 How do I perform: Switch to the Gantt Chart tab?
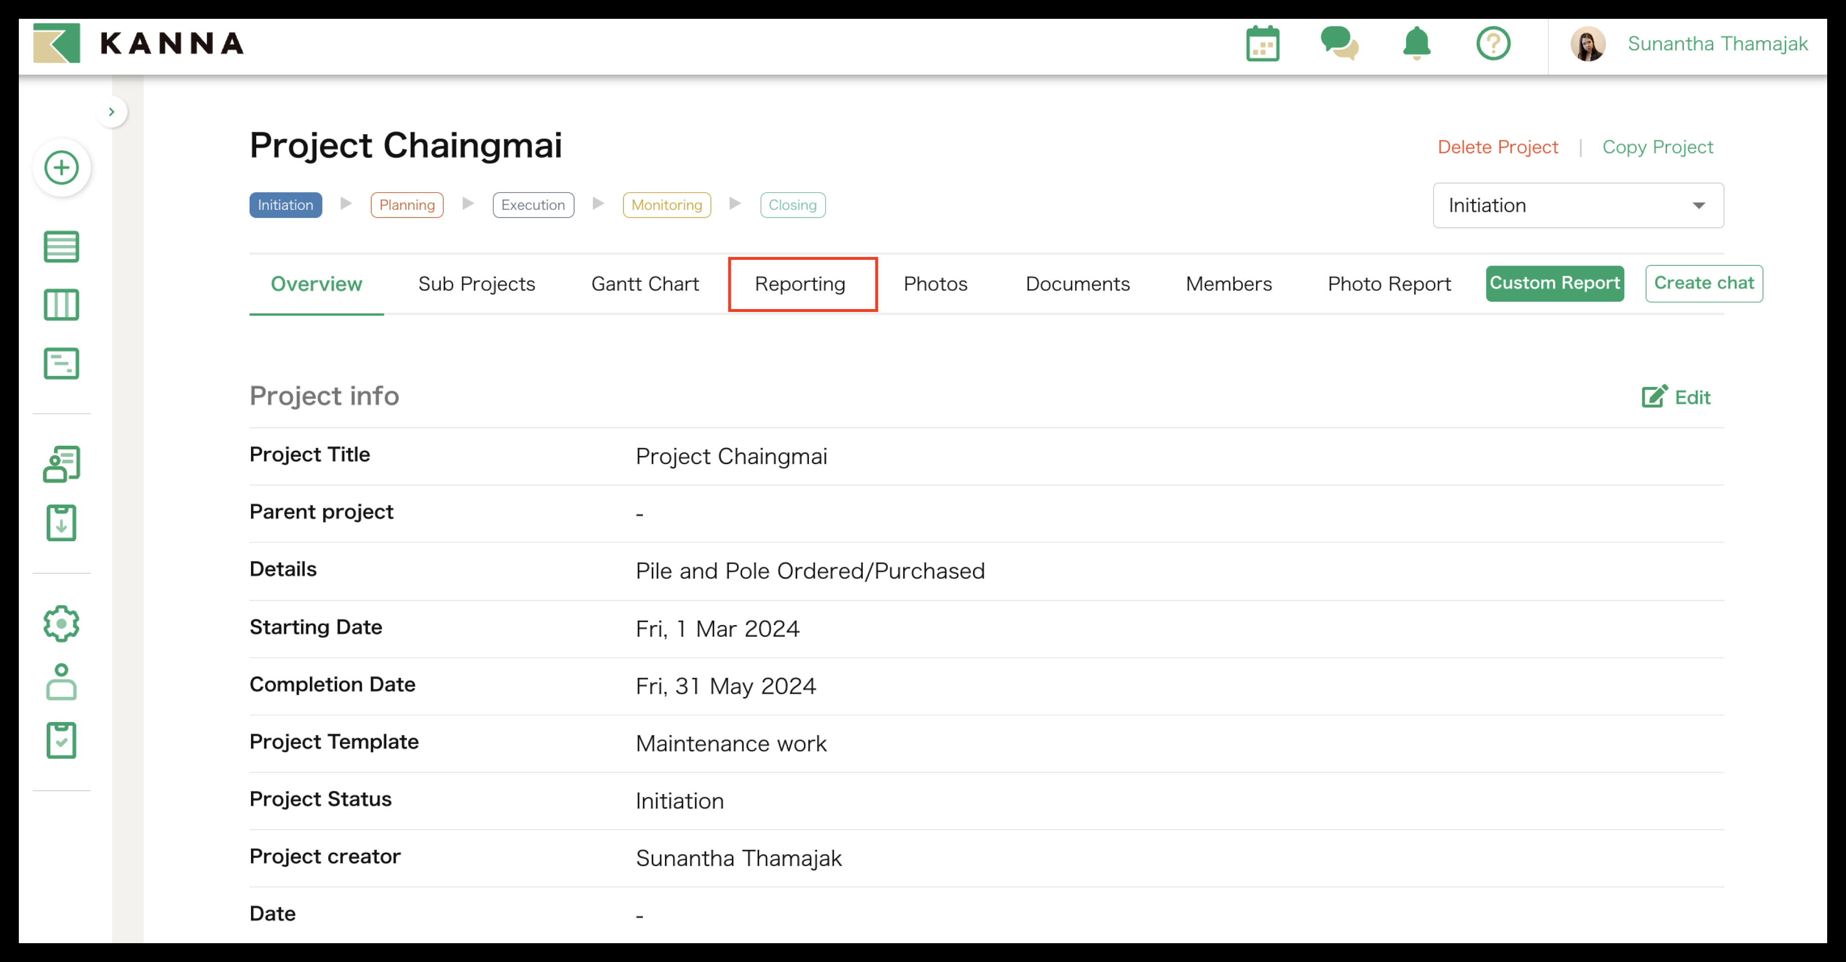point(644,284)
